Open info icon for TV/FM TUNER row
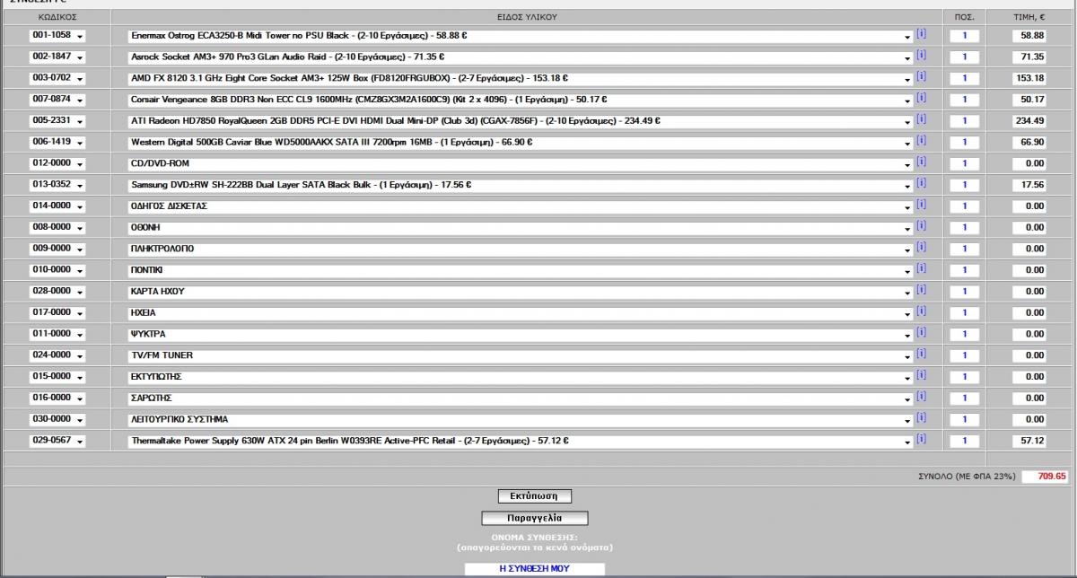Image resolution: width=1077 pixels, height=578 pixels. click(x=921, y=355)
